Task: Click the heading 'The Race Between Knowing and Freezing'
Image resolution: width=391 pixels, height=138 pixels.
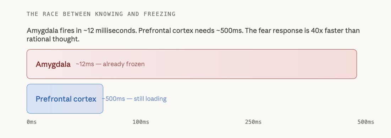Action: click(101, 14)
